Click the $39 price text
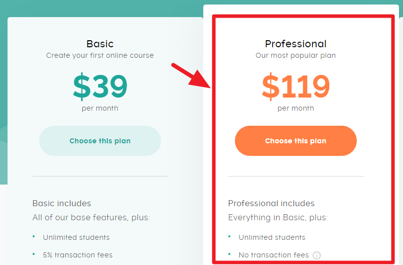 point(100,86)
